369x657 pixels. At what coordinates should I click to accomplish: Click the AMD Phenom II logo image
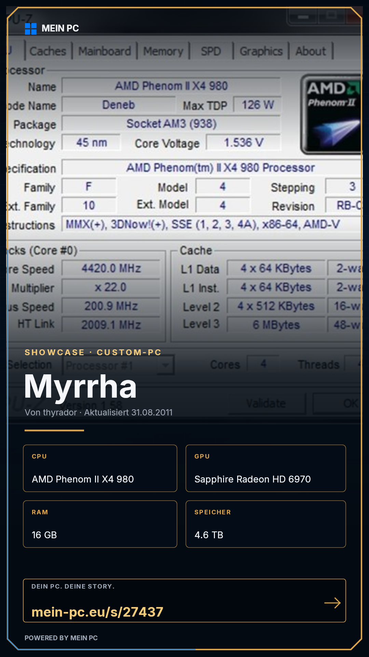tap(331, 114)
